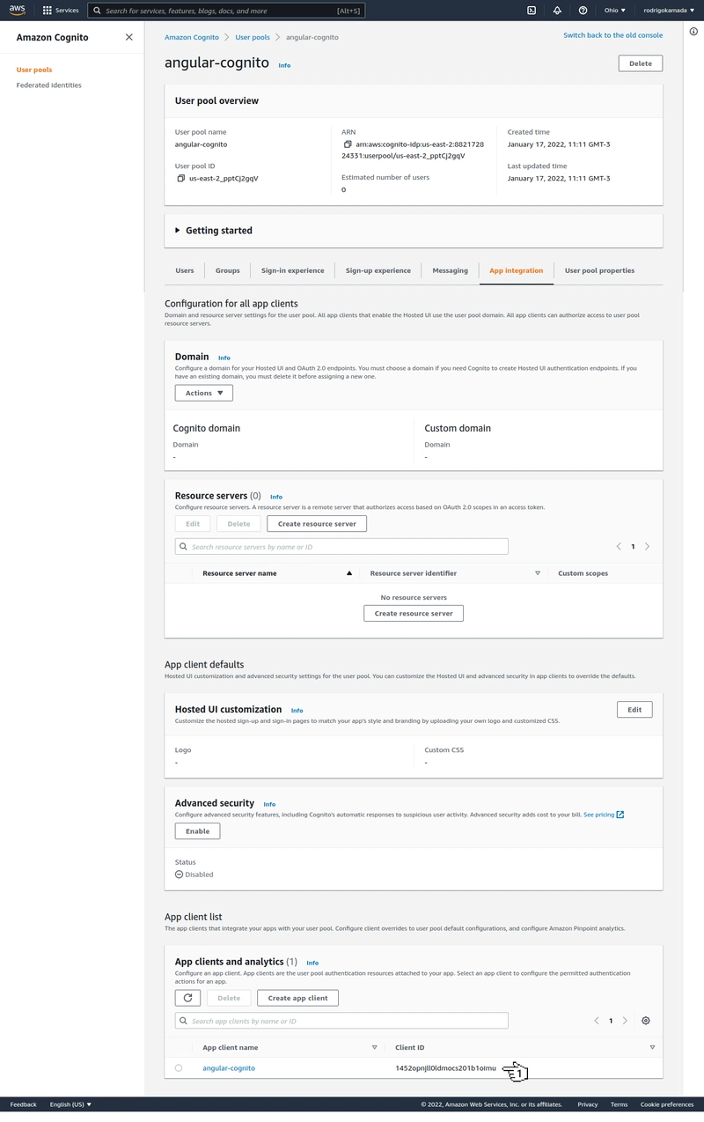This screenshot has width=704, height=1122.
Task: Open the pricing external link icon
Action: pyautogui.click(x=620, y=815)
